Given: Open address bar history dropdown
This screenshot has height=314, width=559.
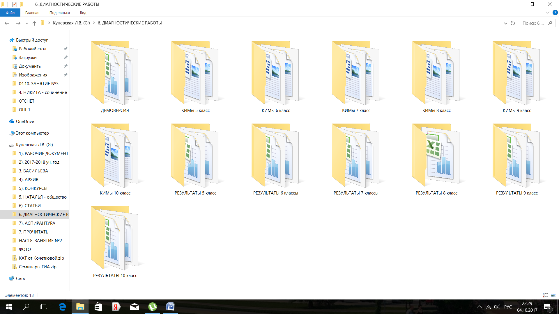Looking at the screenshot, I should 506,23.
